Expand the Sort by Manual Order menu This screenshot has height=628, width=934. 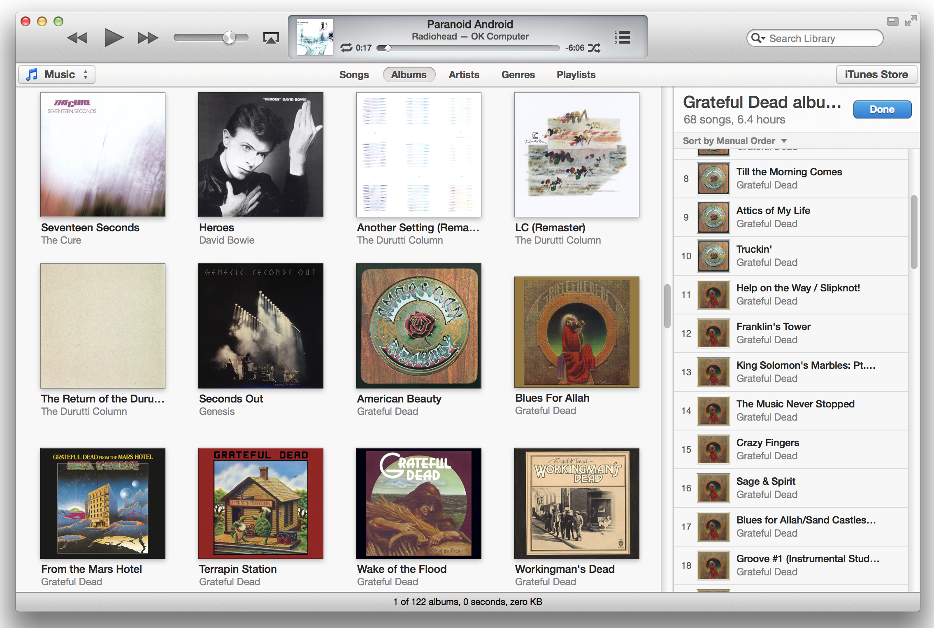(735, 141)
